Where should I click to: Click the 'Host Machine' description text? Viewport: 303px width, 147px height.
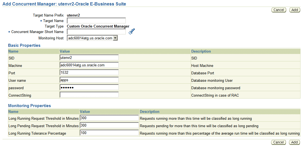click(x=202, y=66)
